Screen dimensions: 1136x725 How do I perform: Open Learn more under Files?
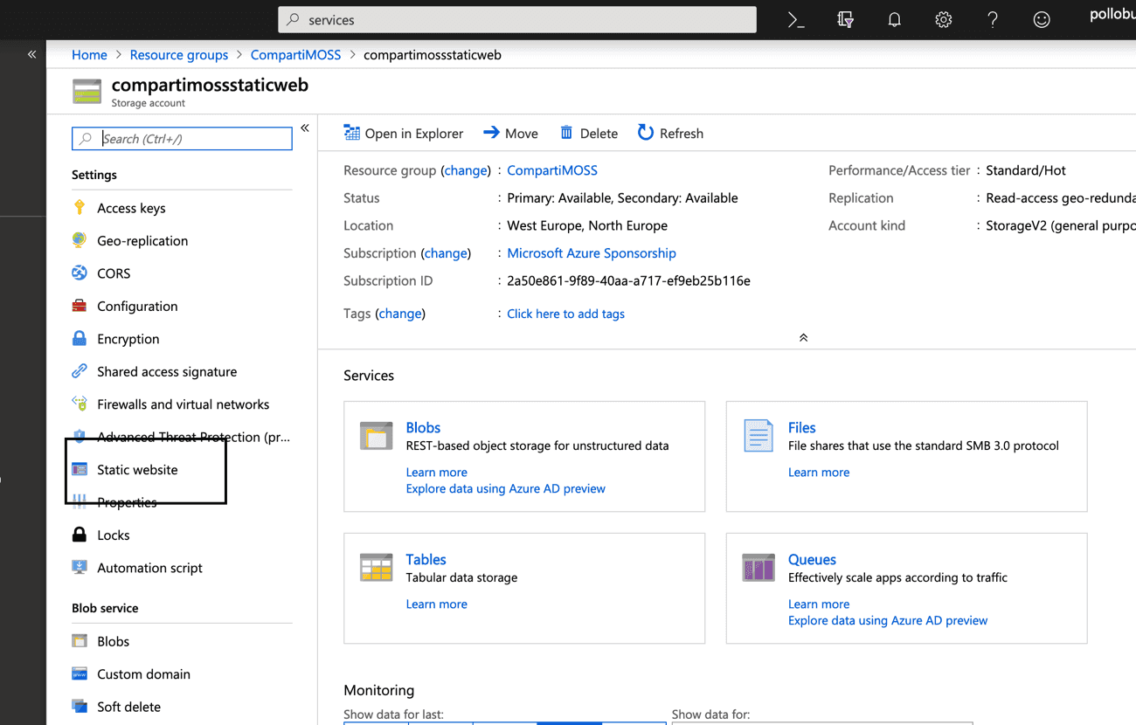819,472
